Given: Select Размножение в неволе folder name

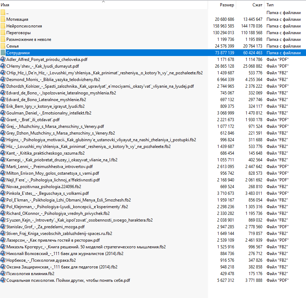Looking at the screenshot, I should [x=29, y=39].
